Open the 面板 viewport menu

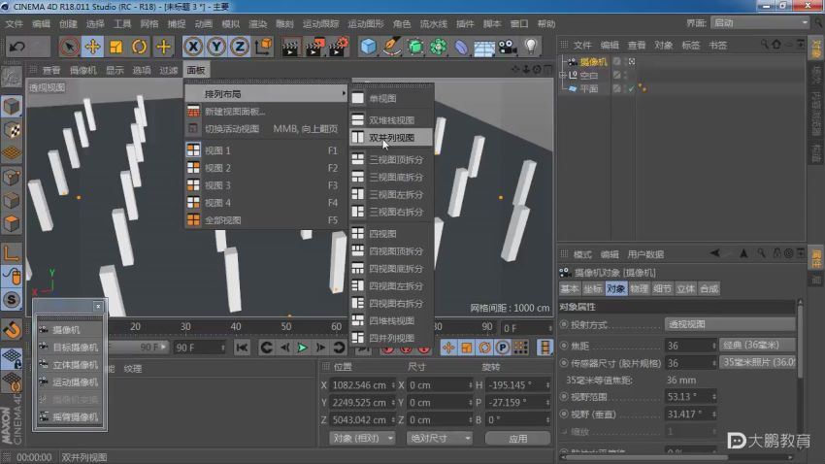pos(196,70)
